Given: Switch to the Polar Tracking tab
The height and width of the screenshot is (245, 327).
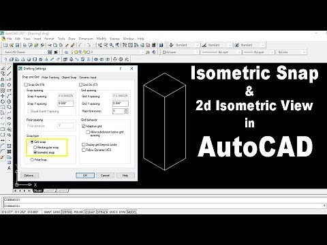Looking at the screenshot, I should coord(50,78).
